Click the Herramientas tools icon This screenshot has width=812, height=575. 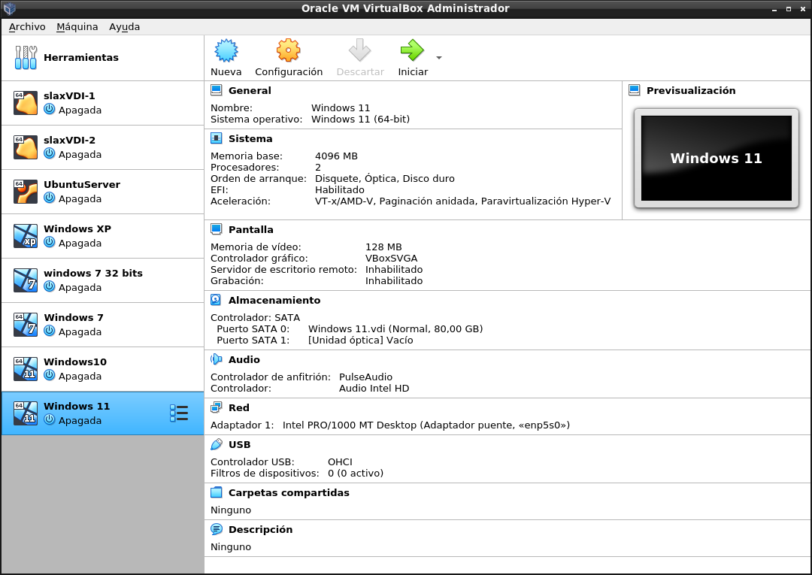[x=26, y=58]
